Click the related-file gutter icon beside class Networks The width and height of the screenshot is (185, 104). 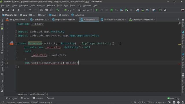click(12, 43)
